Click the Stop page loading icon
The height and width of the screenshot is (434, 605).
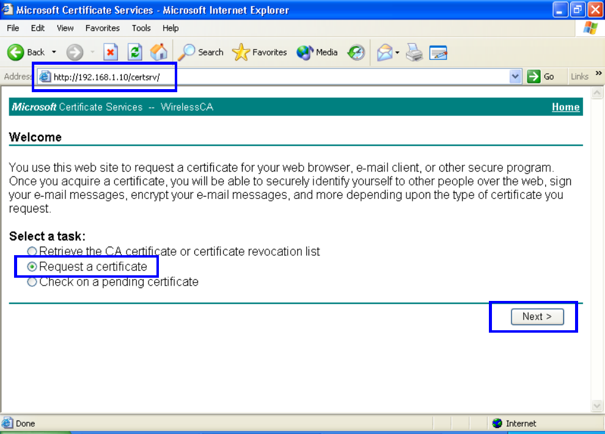tap(111, 52)
